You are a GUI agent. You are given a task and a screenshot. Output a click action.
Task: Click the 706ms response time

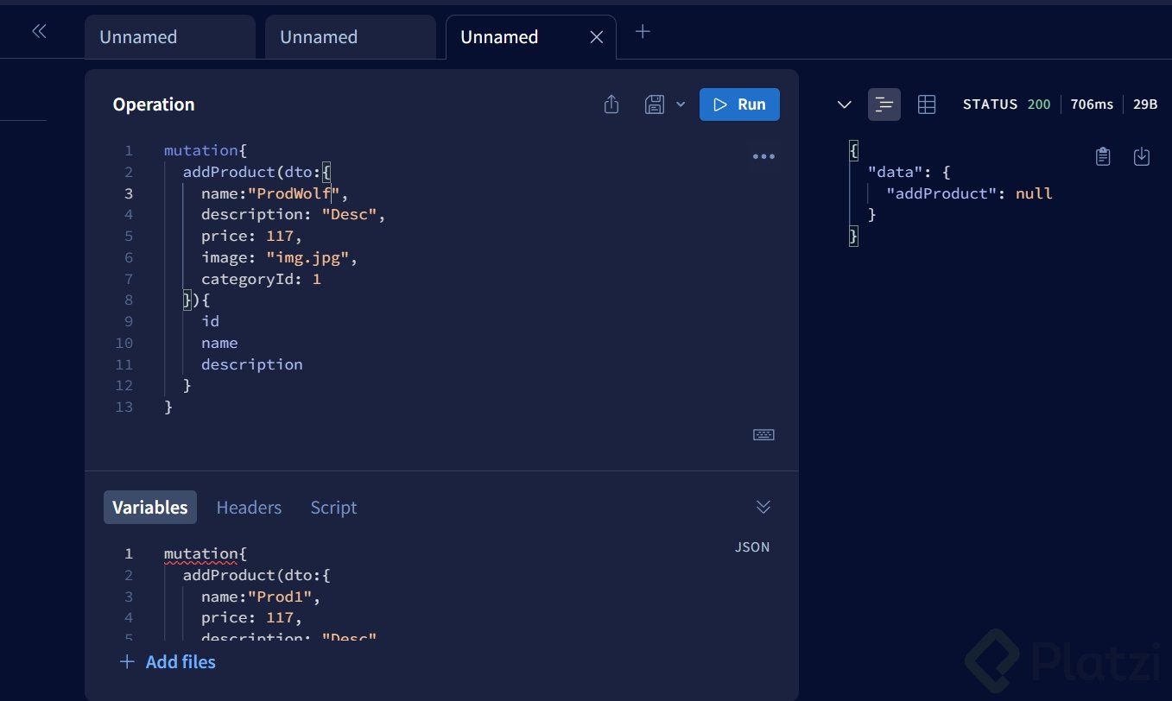coord(1092,104)
